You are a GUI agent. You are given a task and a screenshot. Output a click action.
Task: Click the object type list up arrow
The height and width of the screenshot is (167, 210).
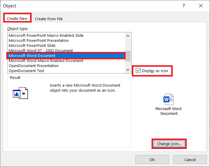(128, 36)
